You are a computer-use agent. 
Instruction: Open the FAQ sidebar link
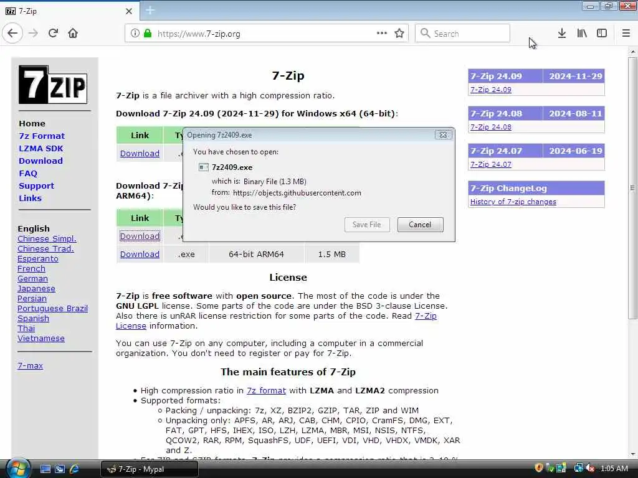coord(28,173)
